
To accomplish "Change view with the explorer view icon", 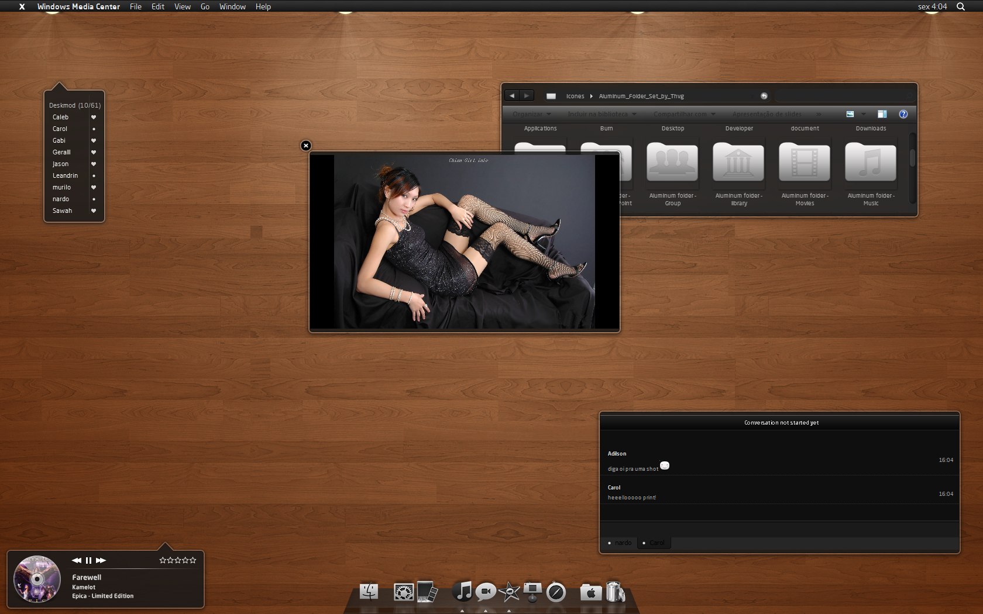I will 850,114.
